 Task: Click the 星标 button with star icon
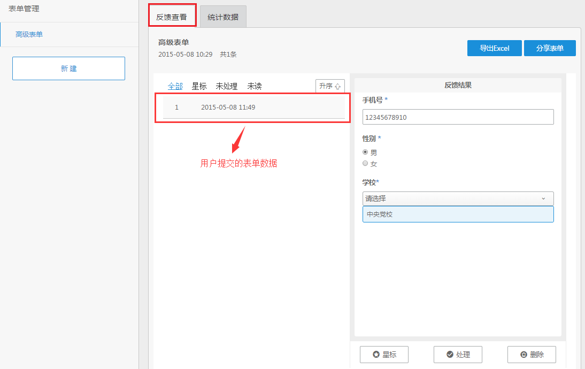(x=384, y=355)
